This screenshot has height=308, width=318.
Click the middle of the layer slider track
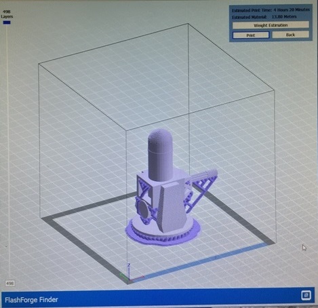pos(7,151)
